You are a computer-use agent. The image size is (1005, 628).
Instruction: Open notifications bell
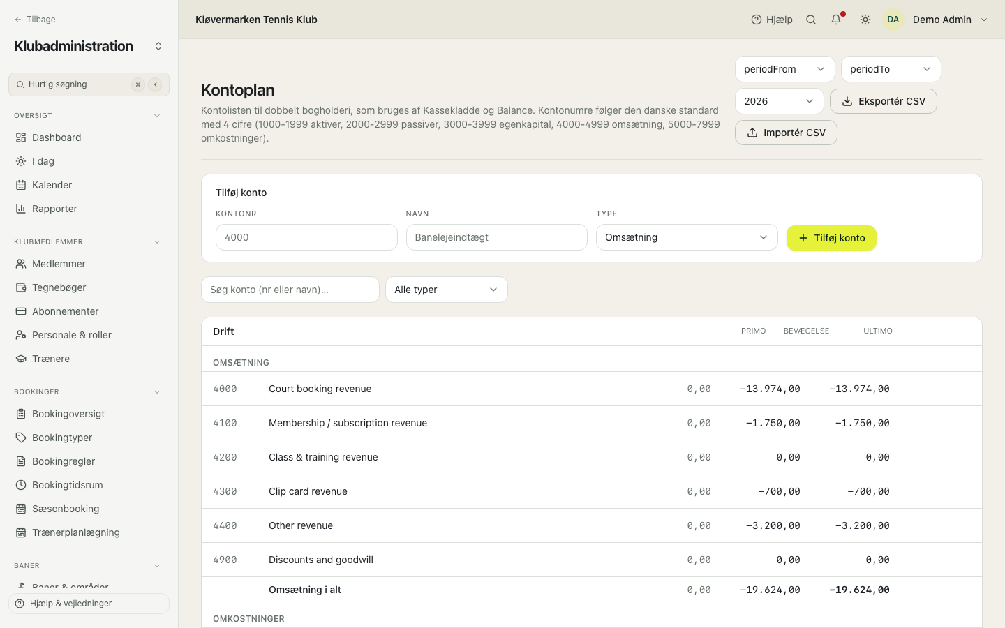click(836, 20)
